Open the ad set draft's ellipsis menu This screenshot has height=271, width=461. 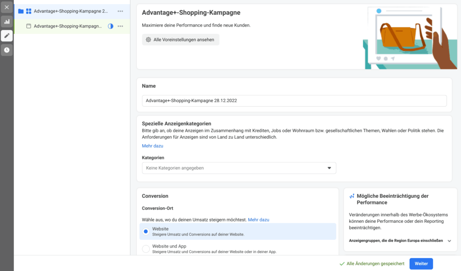click(120, 26)
